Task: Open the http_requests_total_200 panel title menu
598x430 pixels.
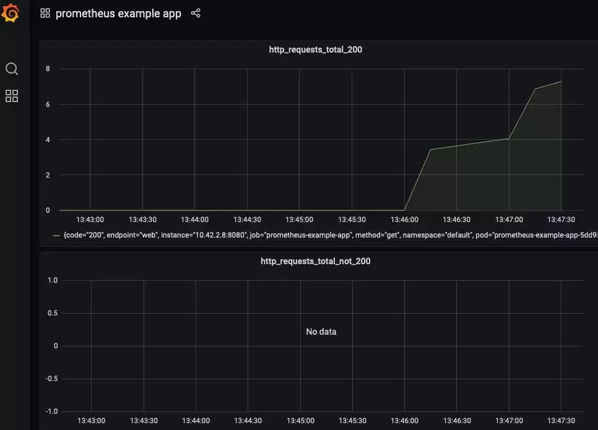Action: [x=315, y=49]
